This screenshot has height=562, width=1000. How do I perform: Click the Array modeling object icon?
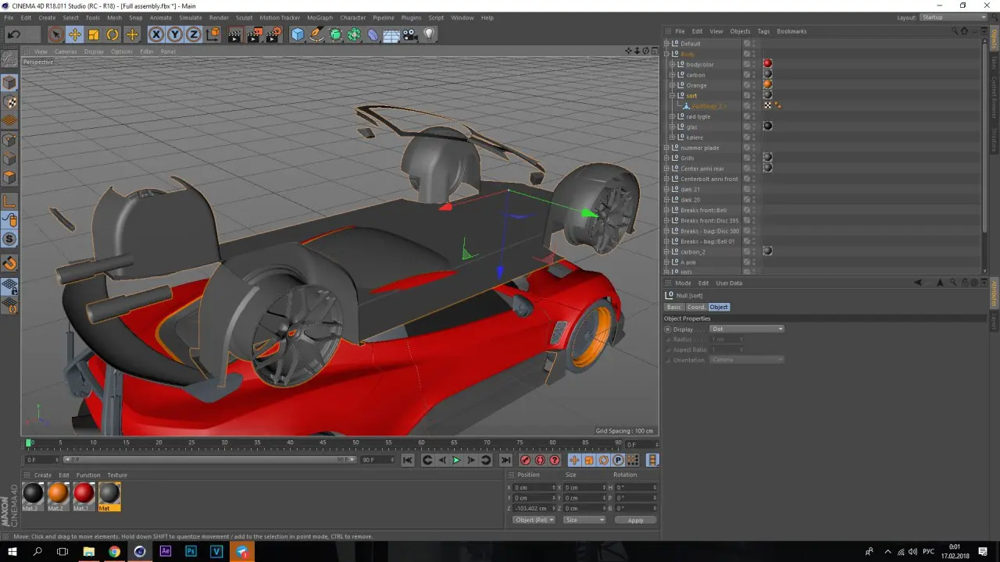point(355,34)
